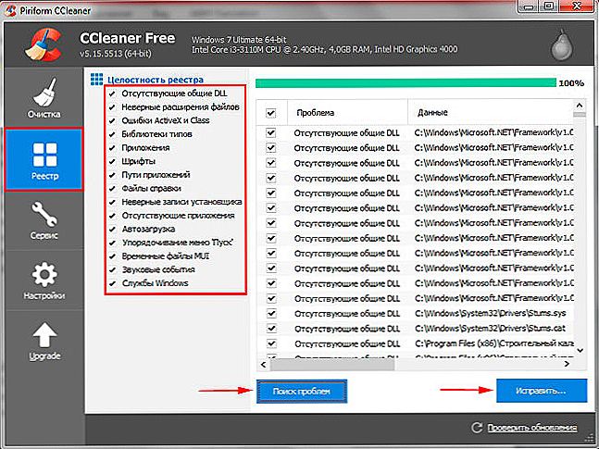Image resolution: width=599 pixels, height=449 pixels.
Task: Click the Проблема column header
Action: coord(347,112)
